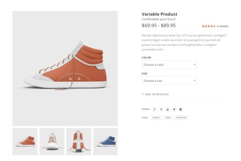241x161 pixels.
Task: Click the ADD TO WISHLIST text
Action: [x=157, y=94]
